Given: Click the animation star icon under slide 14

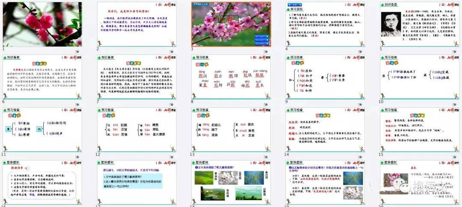Looking at the screenshot, I should click(x=360, y=157).
